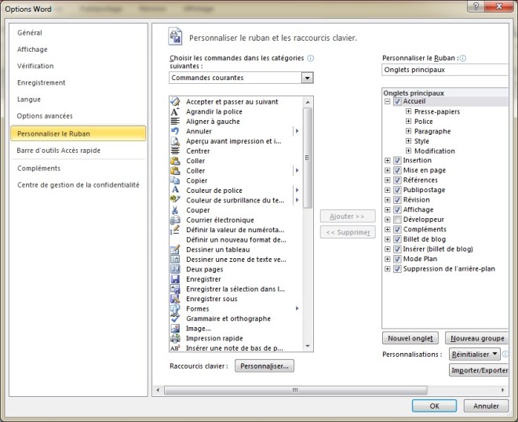The width and height of the screenshot is (518, 422).
Task: Click the Importer/Exporter button
Action: [x=479, y=370]
